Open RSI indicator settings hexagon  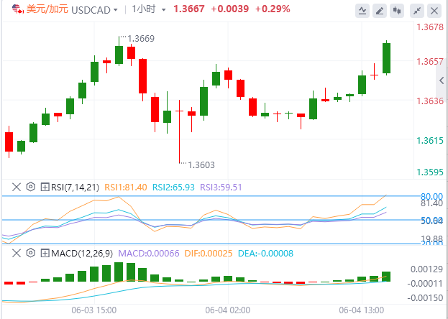pos(31,188)
